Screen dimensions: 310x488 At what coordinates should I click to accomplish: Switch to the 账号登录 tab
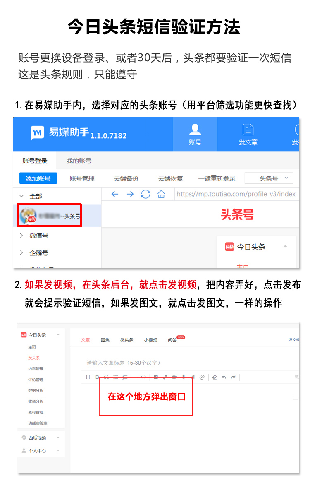point(35,161)
